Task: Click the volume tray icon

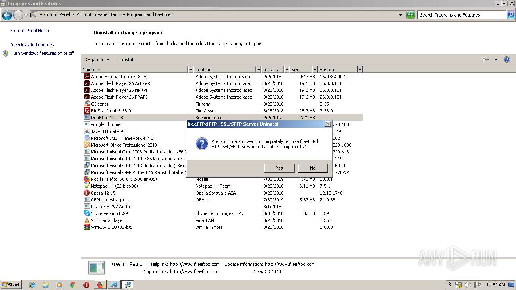Action: pyautogui.click(x=468, y=285)
